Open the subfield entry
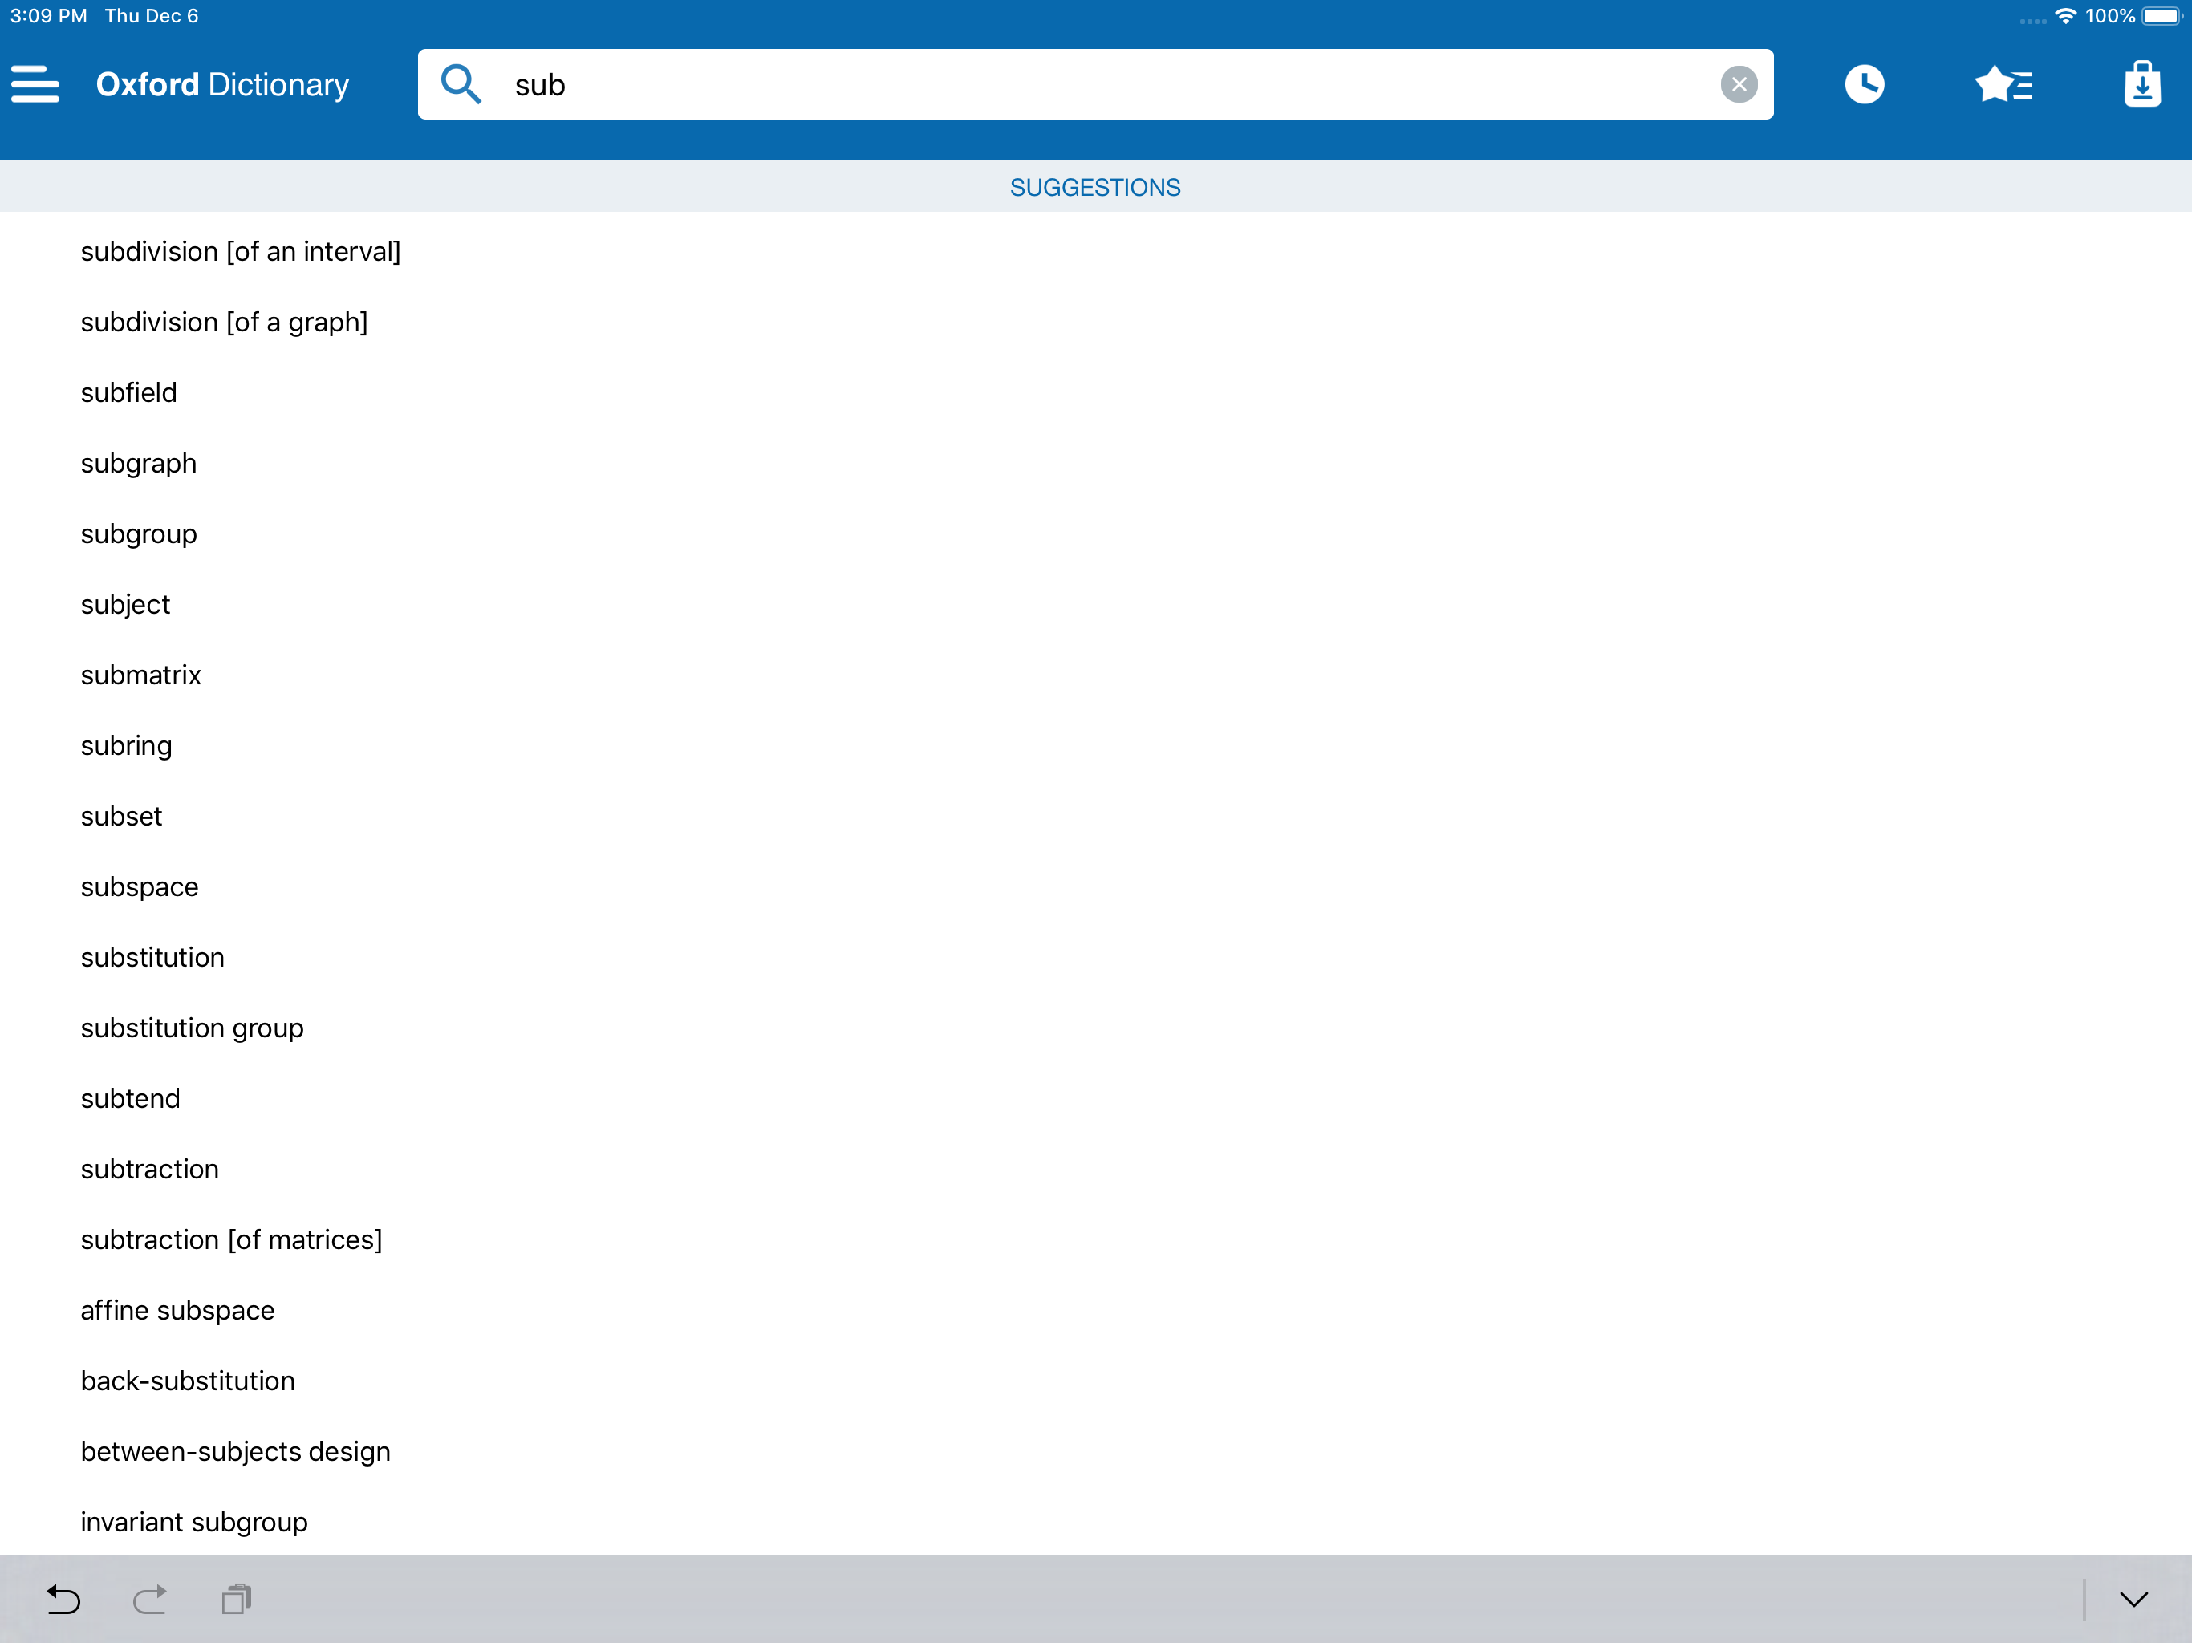The image size is (2192, 1643). 129,392
